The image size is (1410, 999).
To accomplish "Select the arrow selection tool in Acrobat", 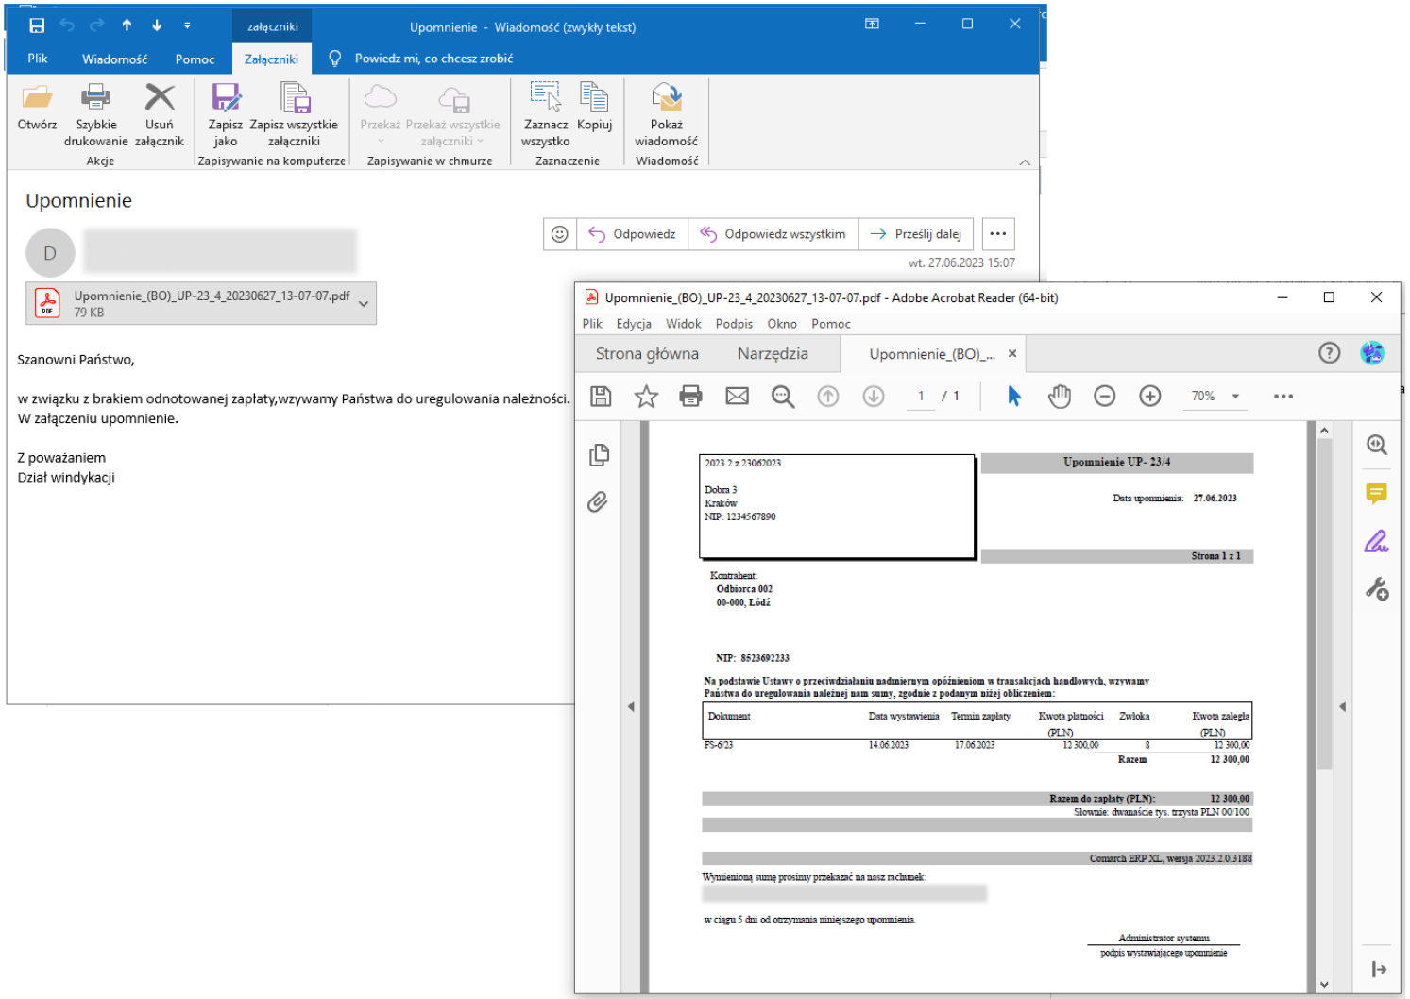I will tap(1014, 397).
